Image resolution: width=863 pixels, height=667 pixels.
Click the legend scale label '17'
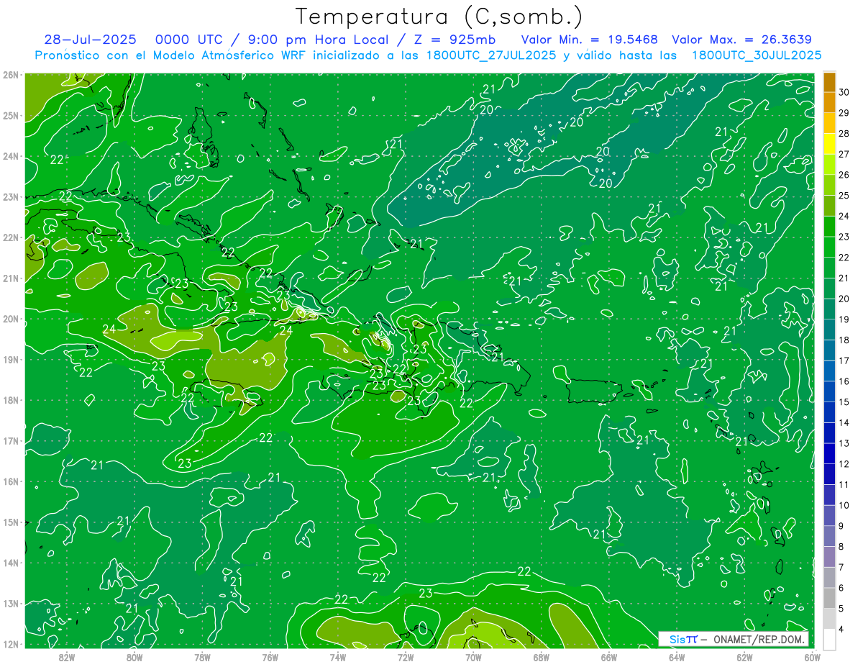pos(844,360)
